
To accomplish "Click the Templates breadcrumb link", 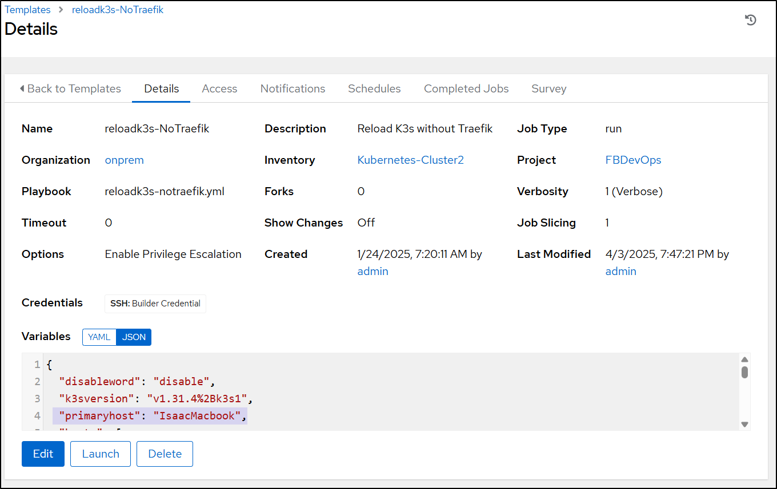I will 27,10.
